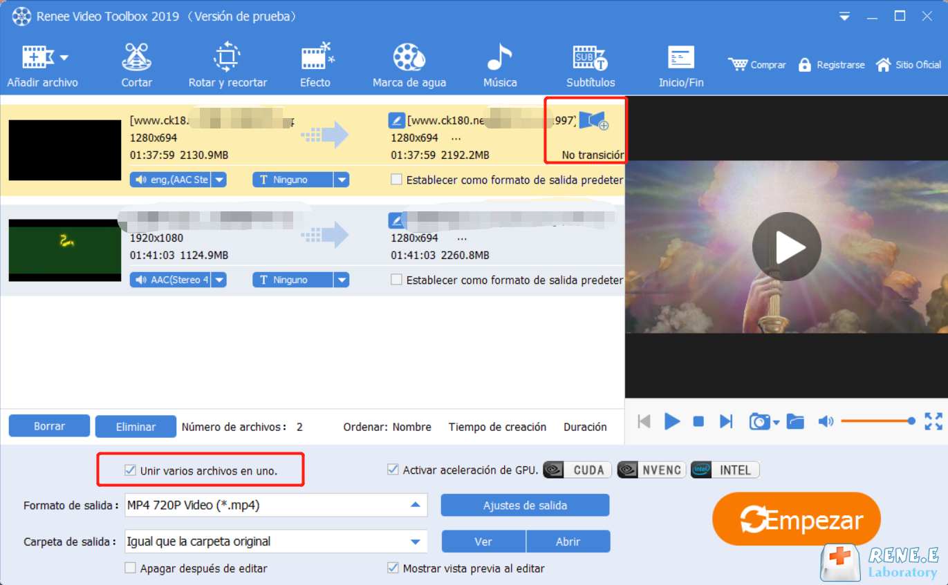Open the Rotar y recortar tool
The image size is (948, 585).
[227, 66]
